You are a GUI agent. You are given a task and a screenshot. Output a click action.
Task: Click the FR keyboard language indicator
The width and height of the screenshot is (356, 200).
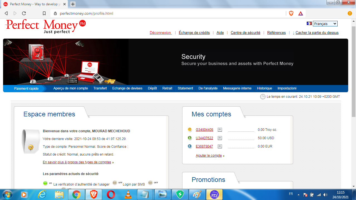[291, 194]
